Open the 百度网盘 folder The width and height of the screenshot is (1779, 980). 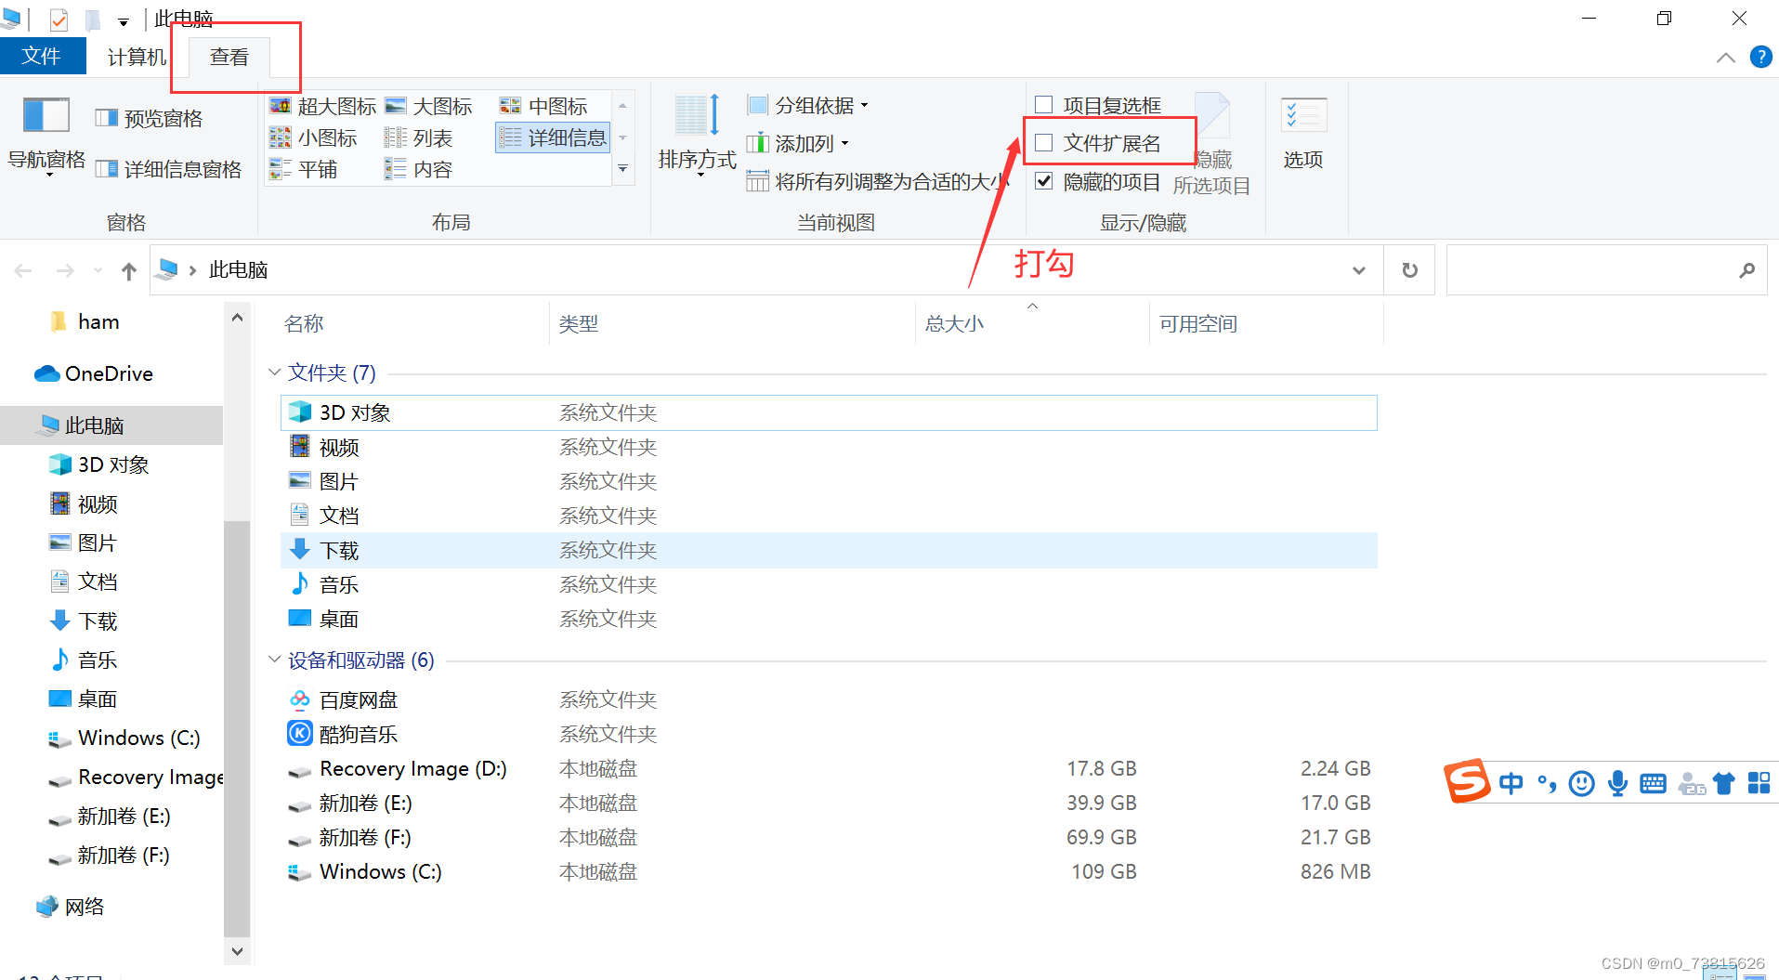(359, 699)
